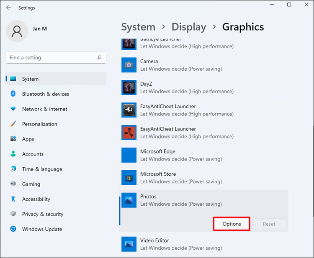Click the Bluetooth icon in sidebar

click(13, 94)
